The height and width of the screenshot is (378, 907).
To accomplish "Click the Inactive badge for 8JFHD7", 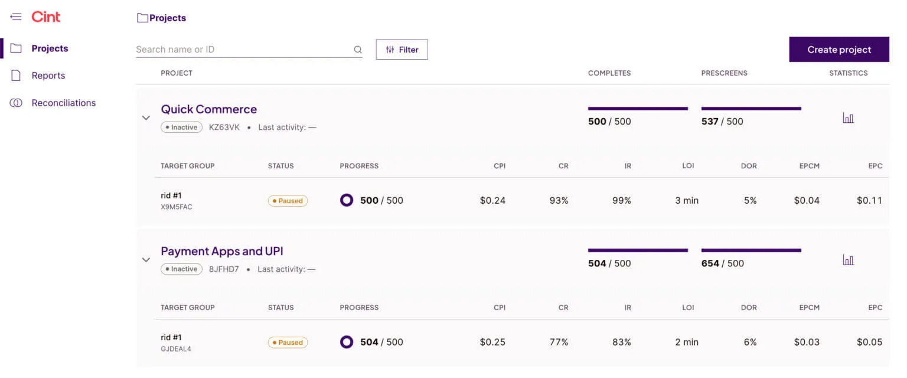I will [181, 269].
